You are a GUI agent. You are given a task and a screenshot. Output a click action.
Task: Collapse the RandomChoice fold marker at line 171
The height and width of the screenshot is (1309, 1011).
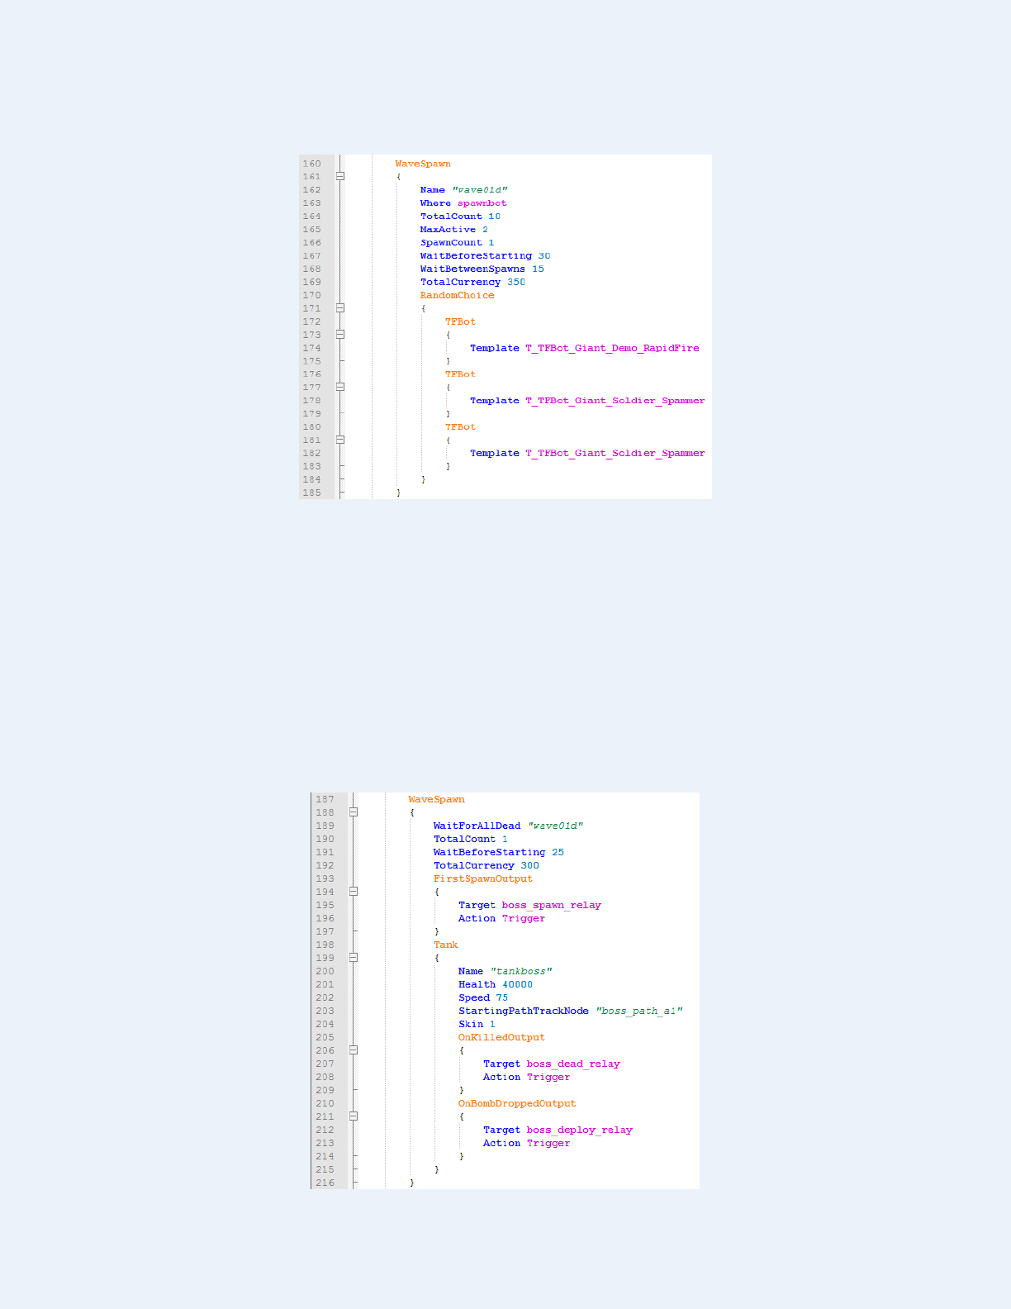coord(339,308)
